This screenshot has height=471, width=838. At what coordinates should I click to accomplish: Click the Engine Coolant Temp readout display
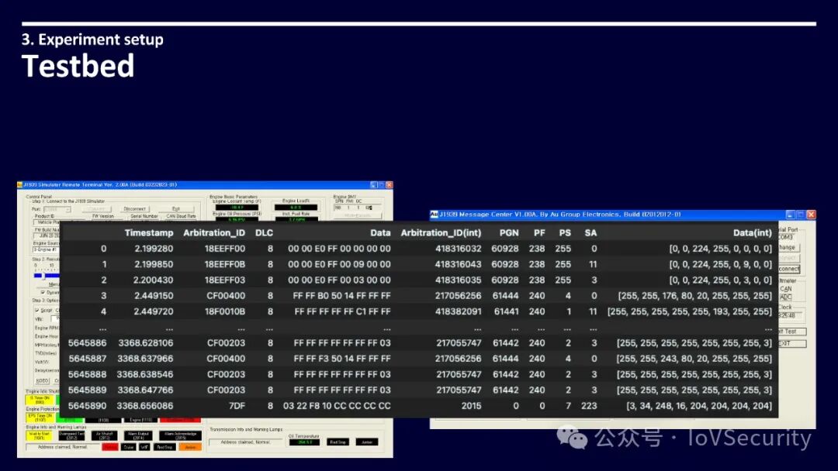tap(237, 208)
